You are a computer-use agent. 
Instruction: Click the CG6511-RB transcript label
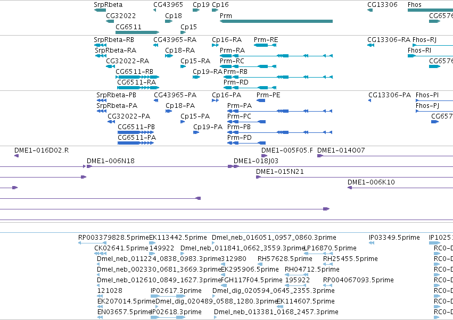[134, 72]
